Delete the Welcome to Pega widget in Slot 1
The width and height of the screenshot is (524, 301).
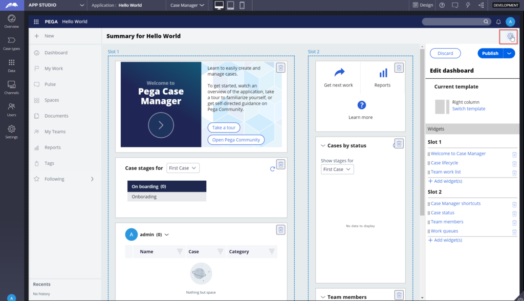pyautogui.click(x=281, y=68)
